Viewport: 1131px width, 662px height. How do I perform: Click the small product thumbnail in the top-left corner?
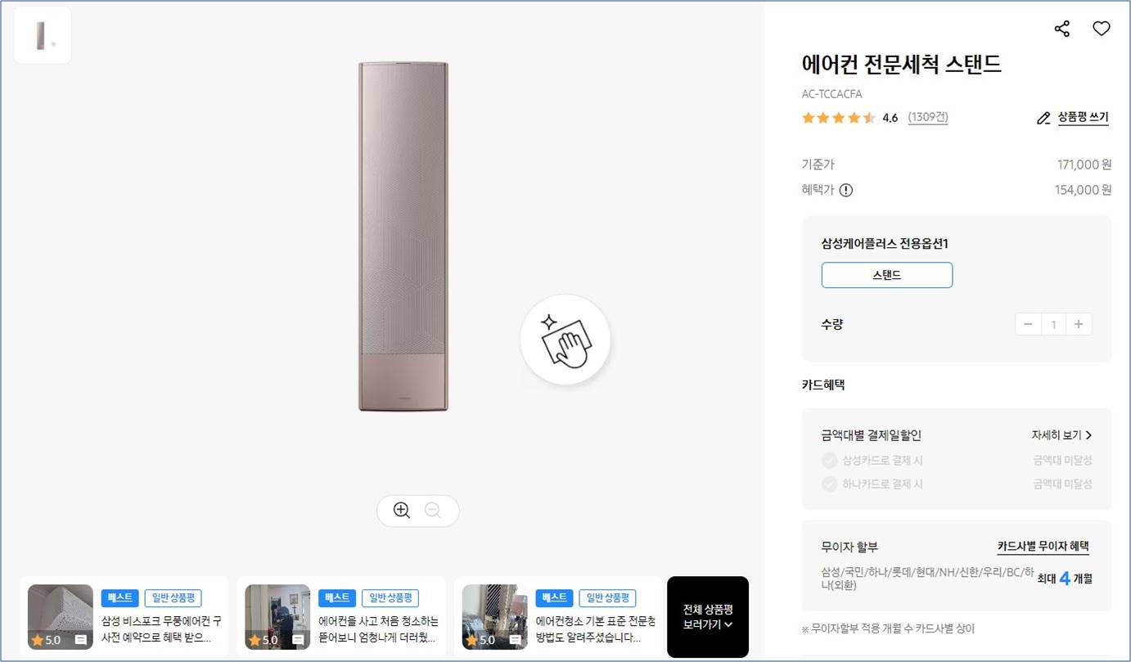[x=43, y=34]
